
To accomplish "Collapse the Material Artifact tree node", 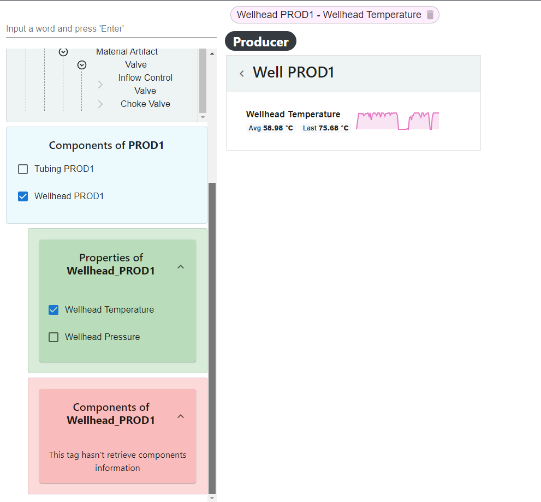I will [x=63, y=52].
